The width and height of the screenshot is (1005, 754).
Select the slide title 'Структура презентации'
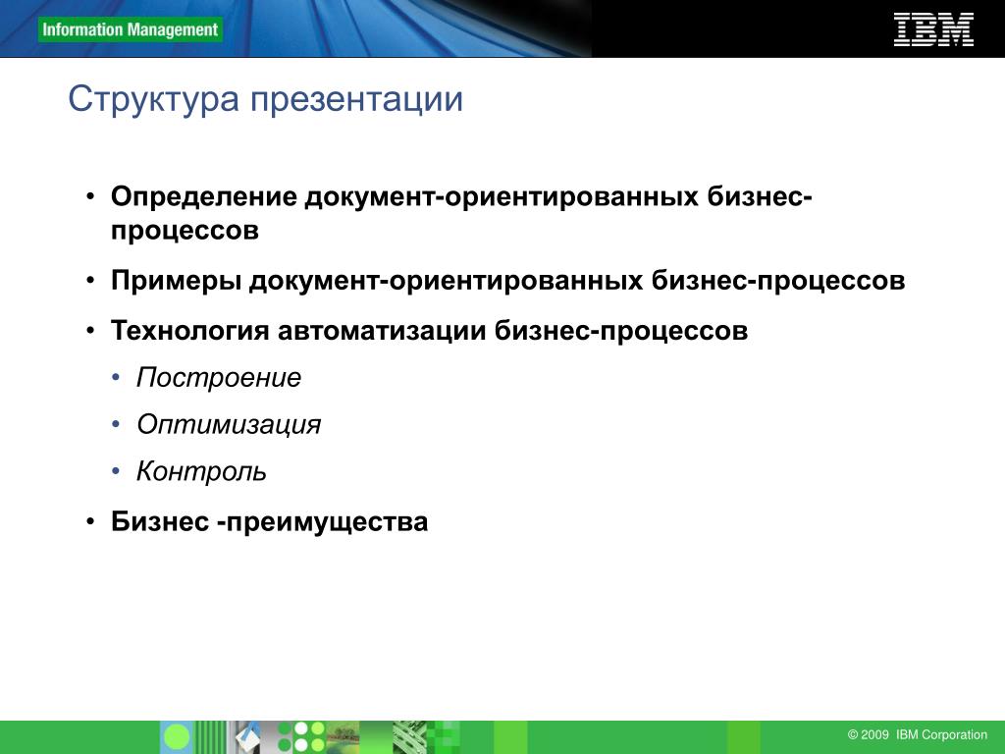pyautogui.click(x=265, y=99)
